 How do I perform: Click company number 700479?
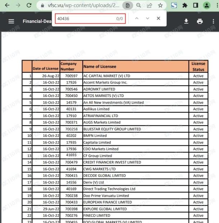point(71,162)
